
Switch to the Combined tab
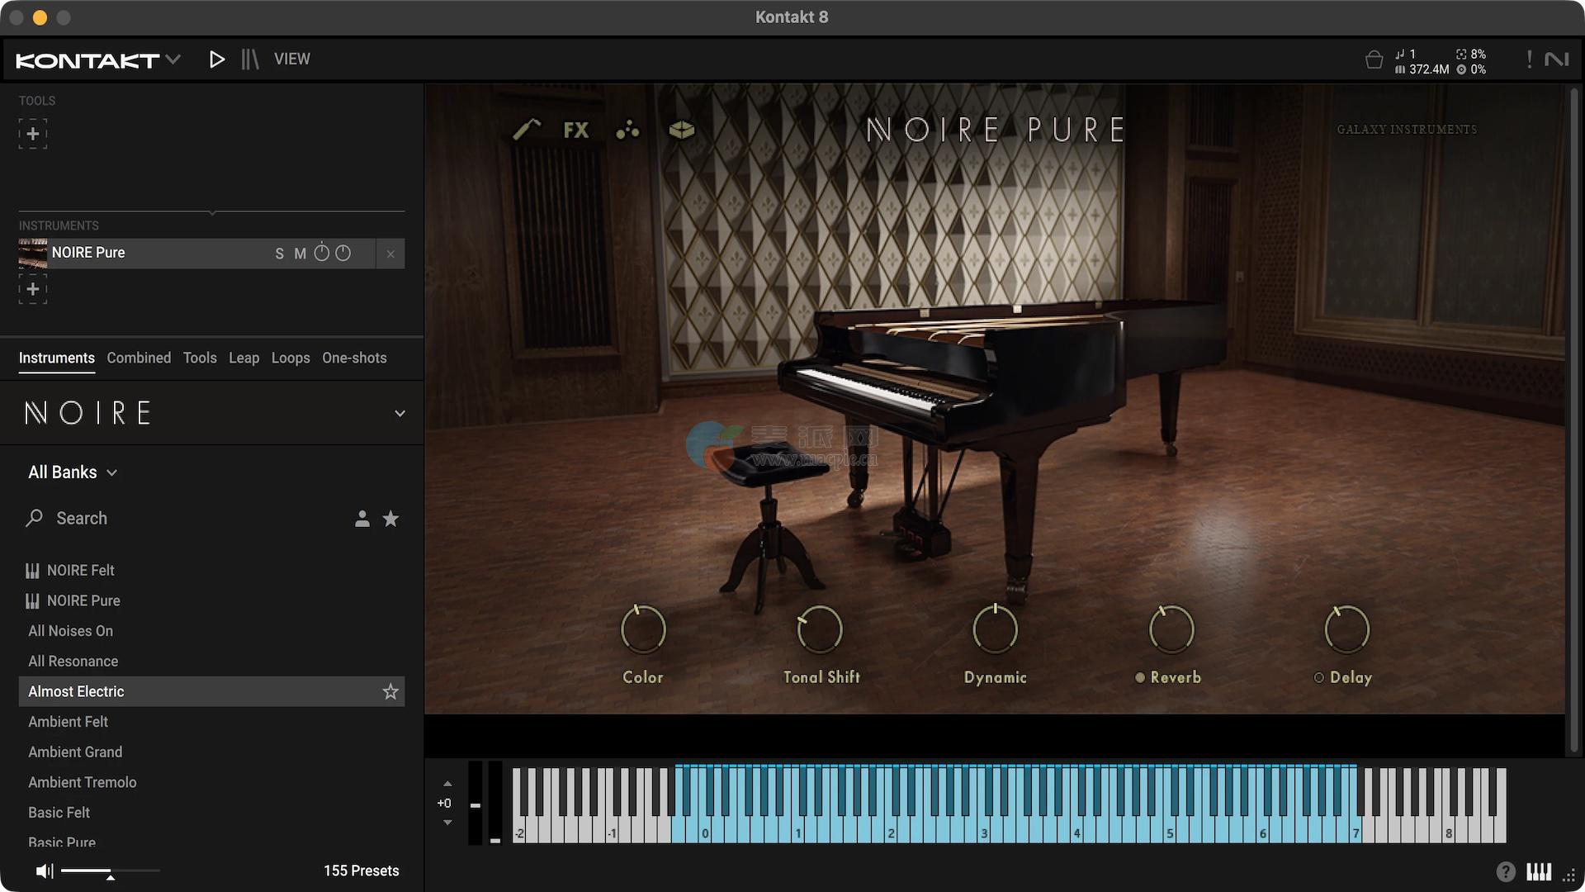pyautogui.click(x=139, y=358)
